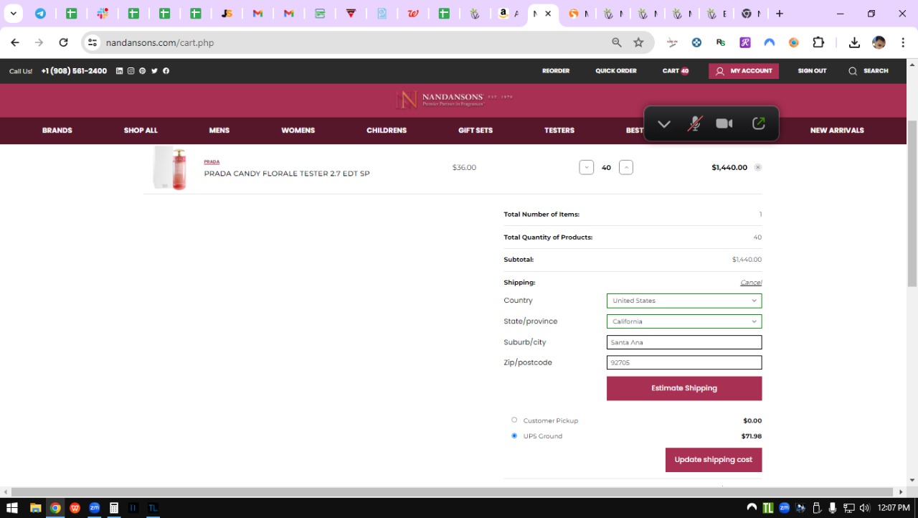This screenshot has height=518, width=918.
Task: Click the volume icon in system tray
Action: [863, 508]
